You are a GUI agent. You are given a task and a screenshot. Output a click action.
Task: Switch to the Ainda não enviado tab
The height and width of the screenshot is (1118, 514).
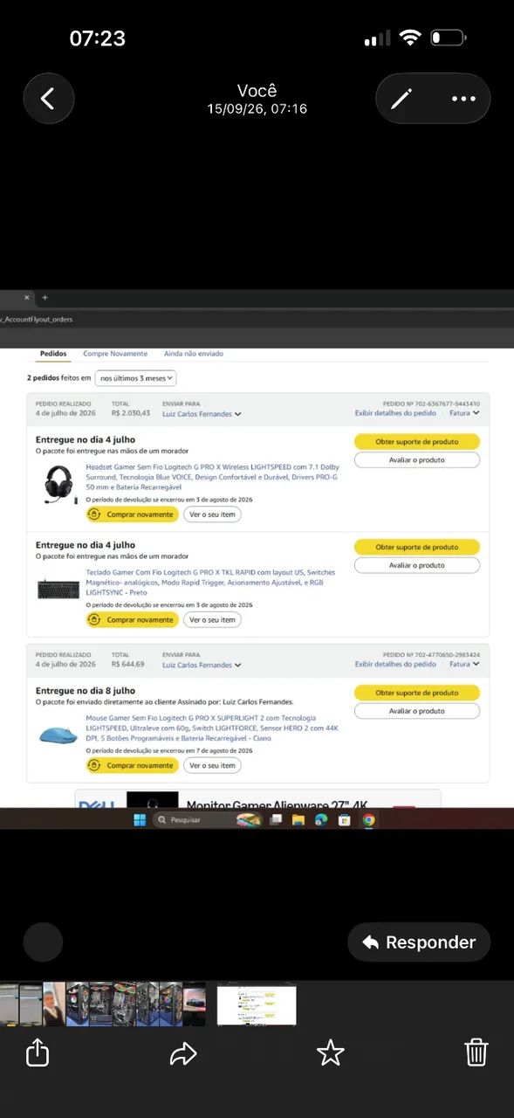pyautogui.click(x=194, y=354)
